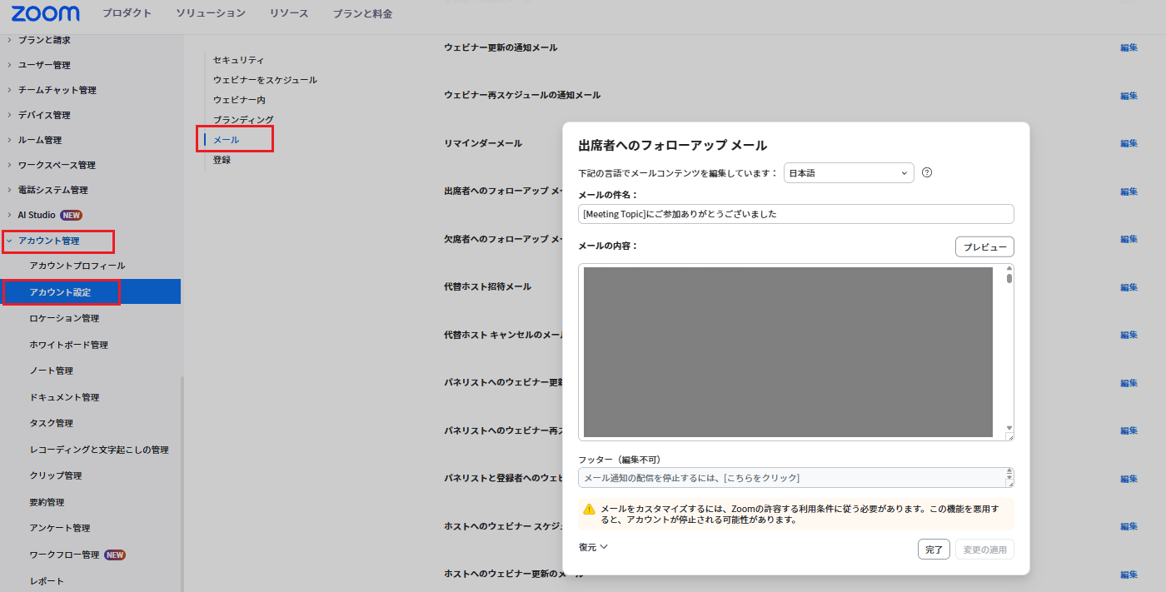Open アカウントプロフィール in the sidebar
Viewport: 1166px width, 592px height.
(x=77, y=266)
